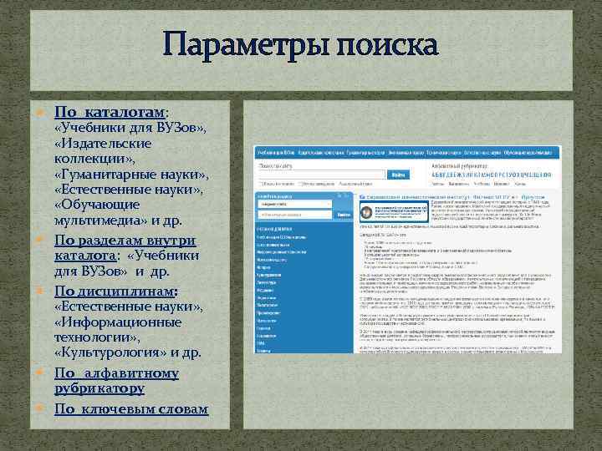Open the second dropdown in the blue sidebar search
602x451 pixels.
[x=294, y=215]
